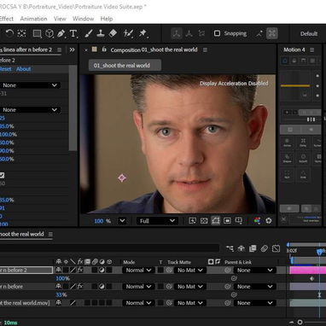Open Parent dropdown for 'real world.mov' layer
The height and width of the screenshot is (326, 326).
pyautogui.click(x=255, y=303)
